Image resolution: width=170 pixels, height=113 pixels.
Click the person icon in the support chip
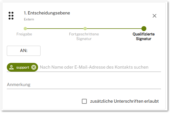[x=11, y=67]
